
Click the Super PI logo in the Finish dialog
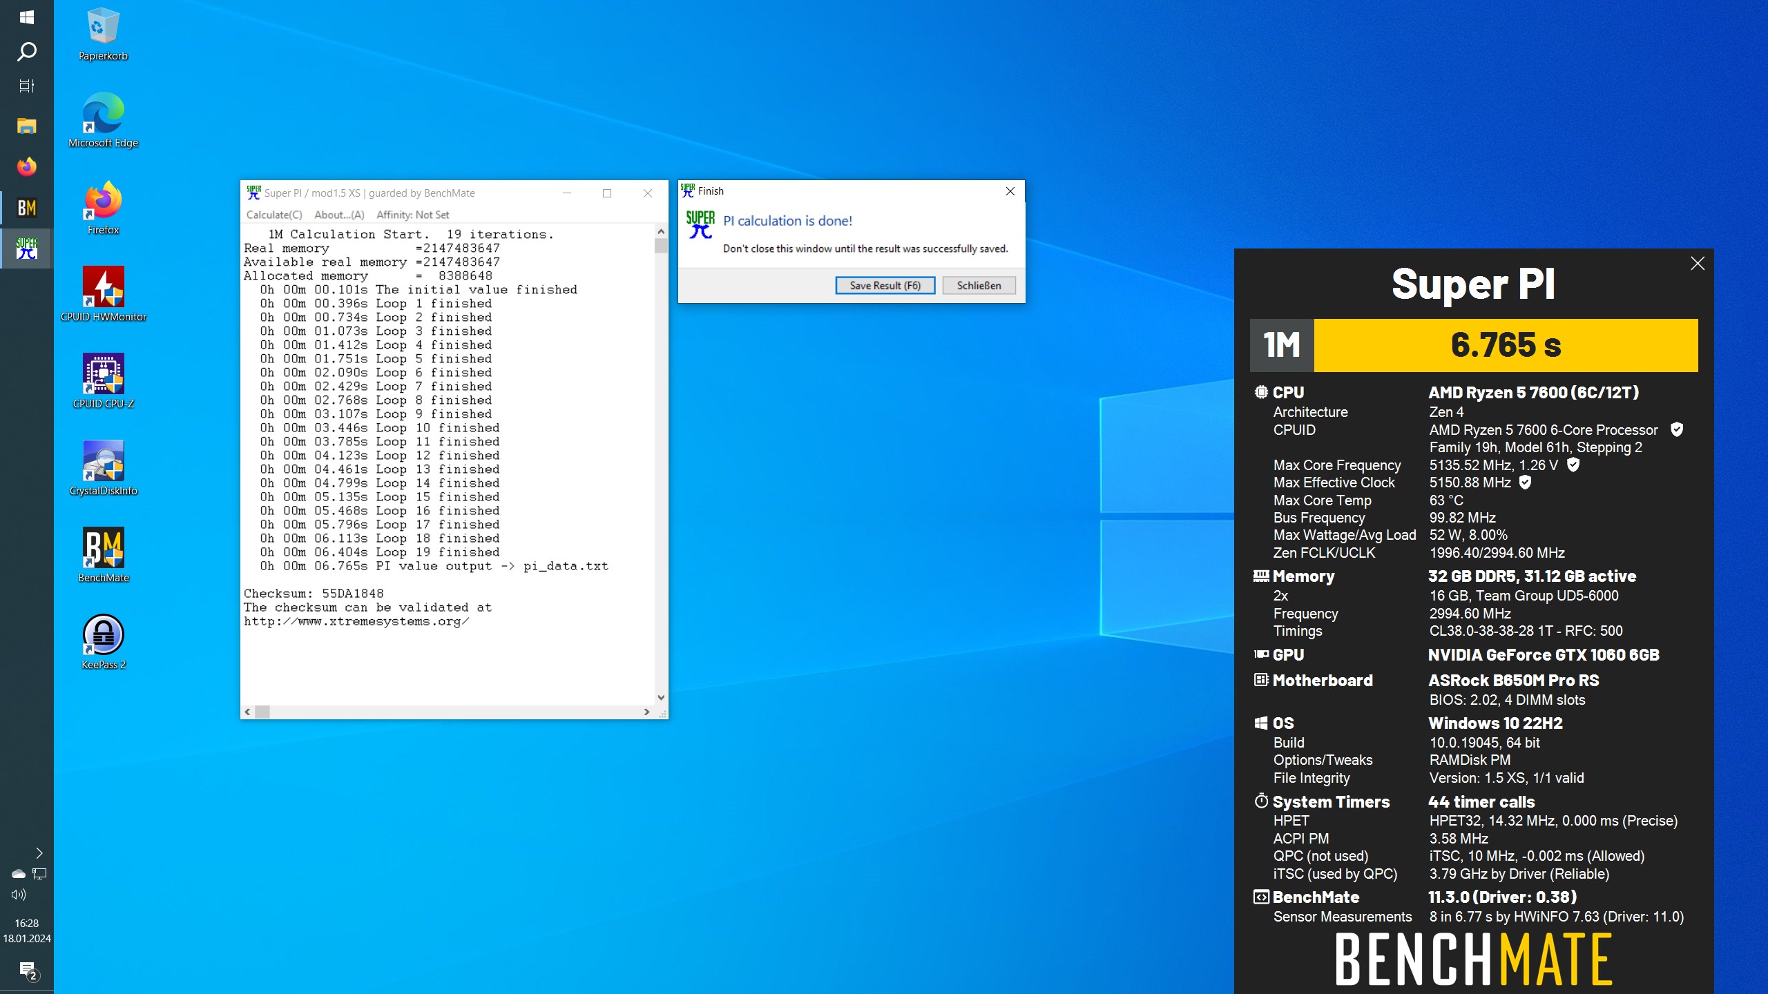[x=700, y=225]
